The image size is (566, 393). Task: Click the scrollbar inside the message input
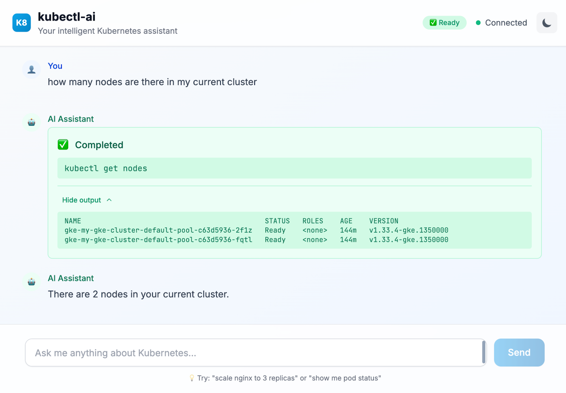pyautogui.click(x=484, y=352)
